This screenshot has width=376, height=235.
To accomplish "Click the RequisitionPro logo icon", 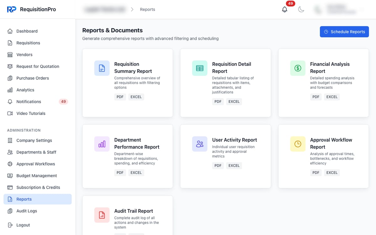I will (12, 9).
